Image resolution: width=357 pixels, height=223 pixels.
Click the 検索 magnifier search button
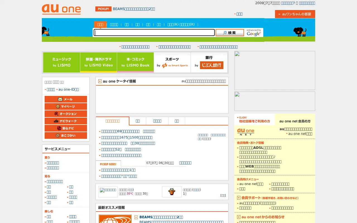point(230,33)
